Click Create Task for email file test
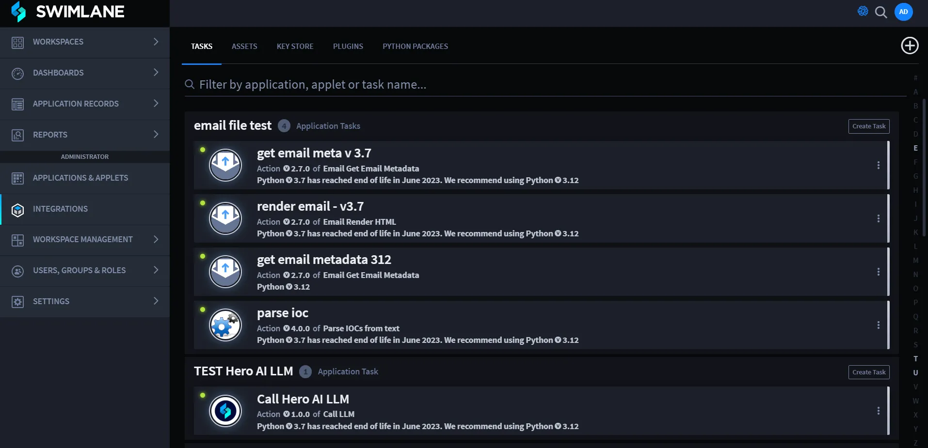The width and height of the screenshot is (928, 448). pos(869,126)
